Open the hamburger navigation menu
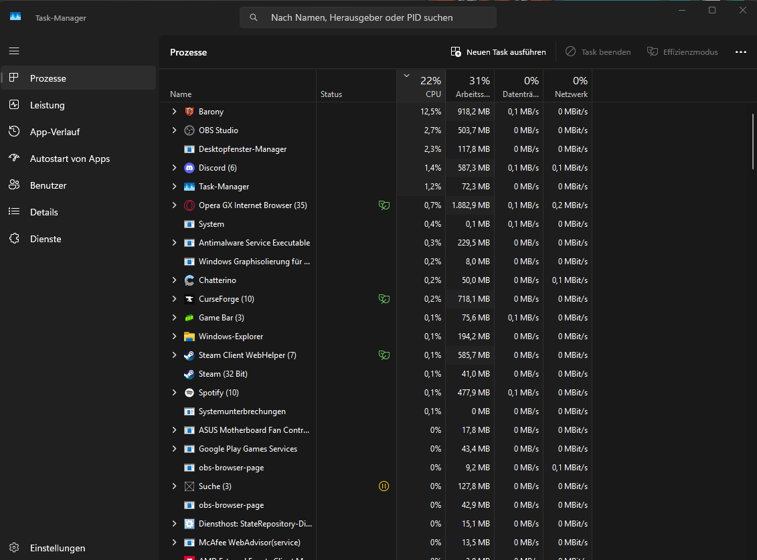This screenshot has height=560, width=757. pyautogui.click(x=14, y=51)
